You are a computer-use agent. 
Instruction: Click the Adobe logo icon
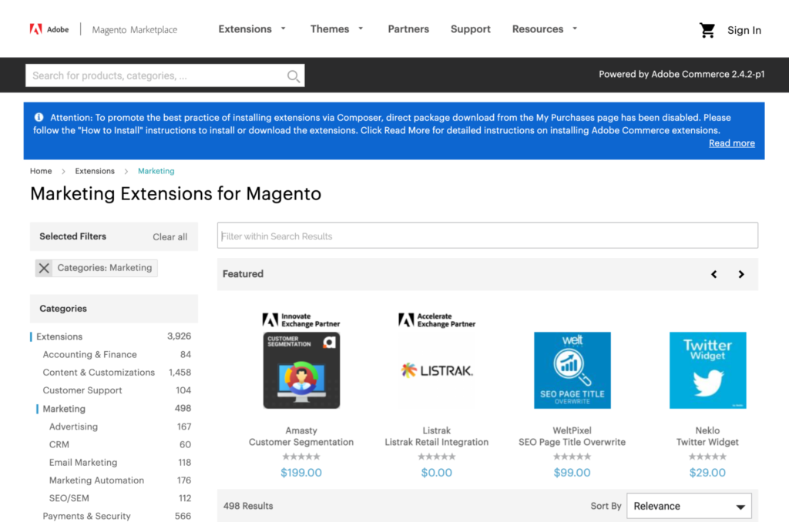pos(35,29)
